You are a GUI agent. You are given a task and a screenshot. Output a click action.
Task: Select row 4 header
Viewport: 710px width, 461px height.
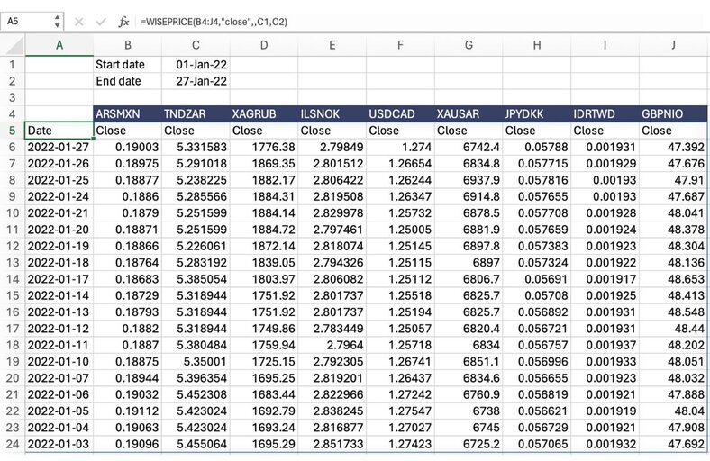click(x=12, y=114)
